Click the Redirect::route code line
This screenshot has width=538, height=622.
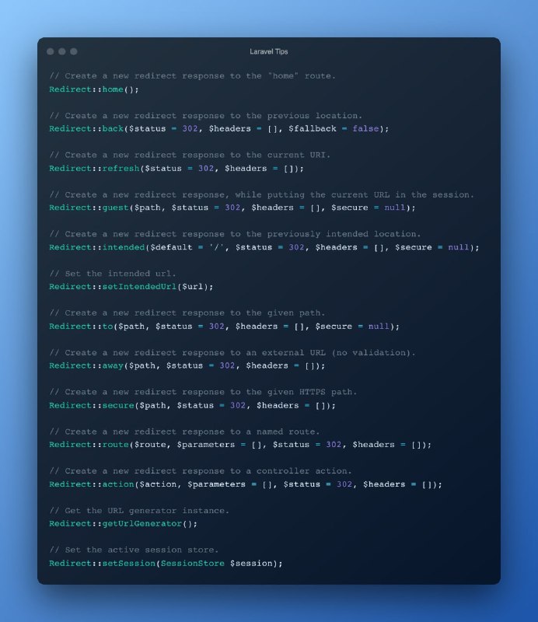240,444
